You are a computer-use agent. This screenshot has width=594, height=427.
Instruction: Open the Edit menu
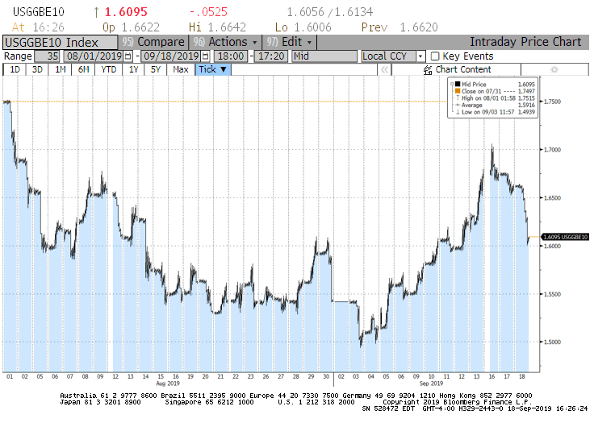(x=290, y=42)
